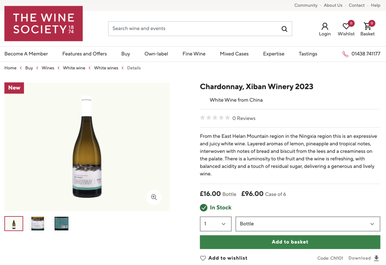
Task: Open the quantity dropdown showing 1
Action: pos(216,224)
